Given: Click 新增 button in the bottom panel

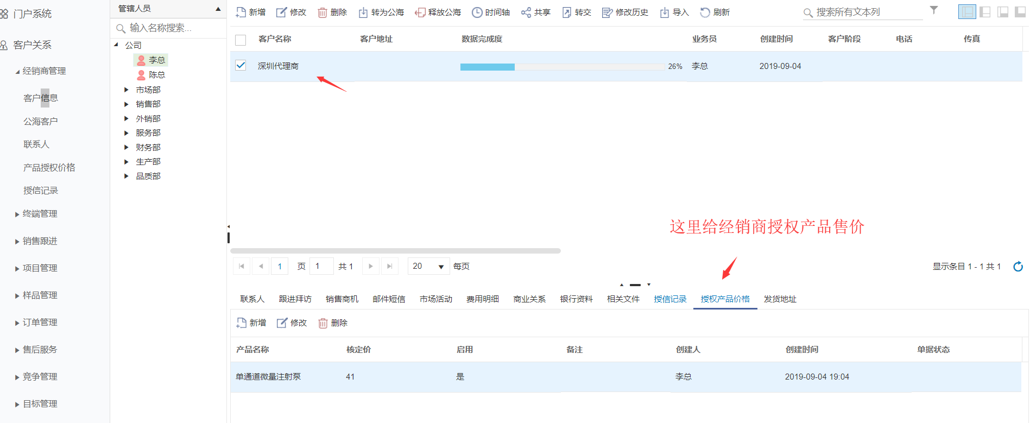Looking at the screenshot, I should pyautogui.click(x=251, y=323).
